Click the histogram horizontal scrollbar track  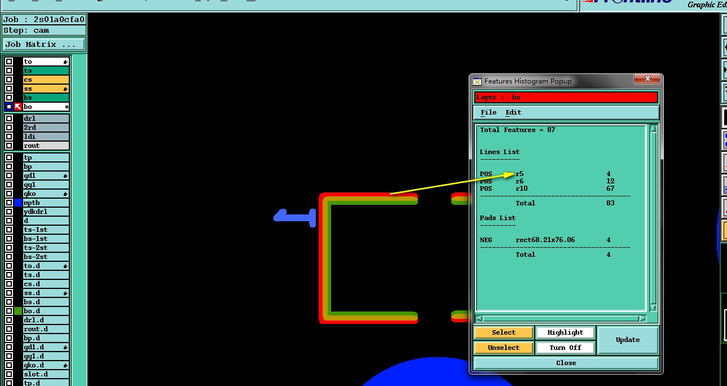[561, 319]
